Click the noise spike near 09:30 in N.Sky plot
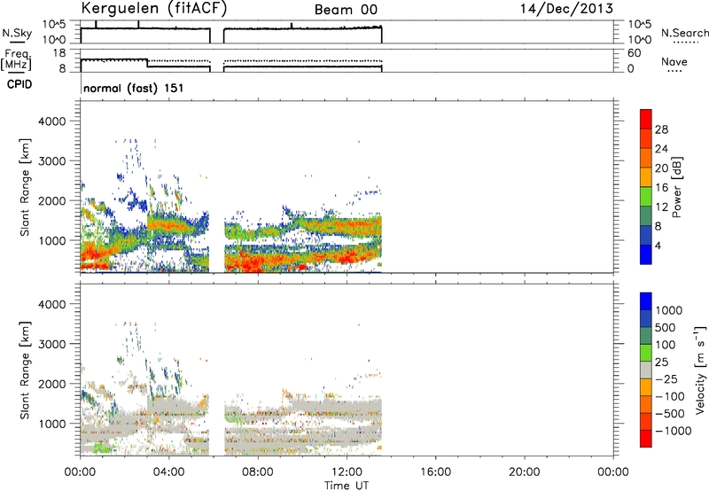This screenshot has height=491, width=709. [x=292, y=26]
